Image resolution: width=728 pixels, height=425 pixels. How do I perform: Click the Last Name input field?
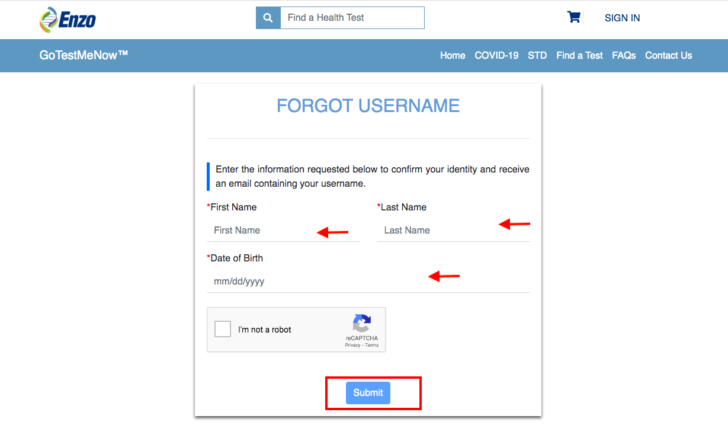453,230
